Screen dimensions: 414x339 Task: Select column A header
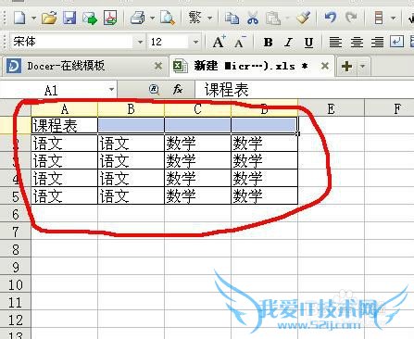click(x=64, y=108)
